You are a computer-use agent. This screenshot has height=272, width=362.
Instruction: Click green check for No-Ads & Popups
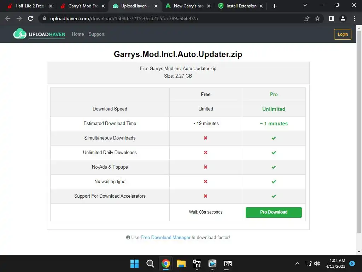274,167
